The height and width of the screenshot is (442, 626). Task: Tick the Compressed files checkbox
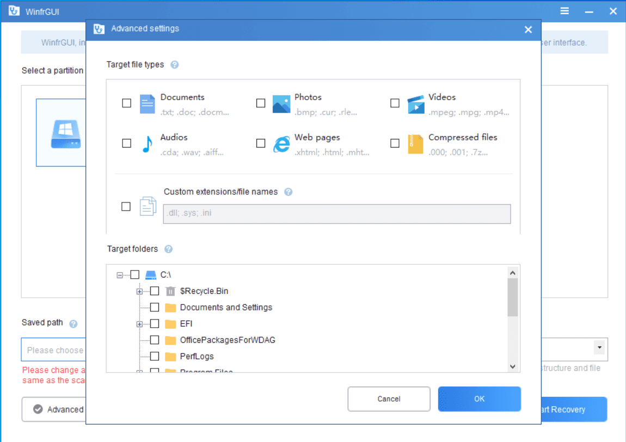pos(395,143)
